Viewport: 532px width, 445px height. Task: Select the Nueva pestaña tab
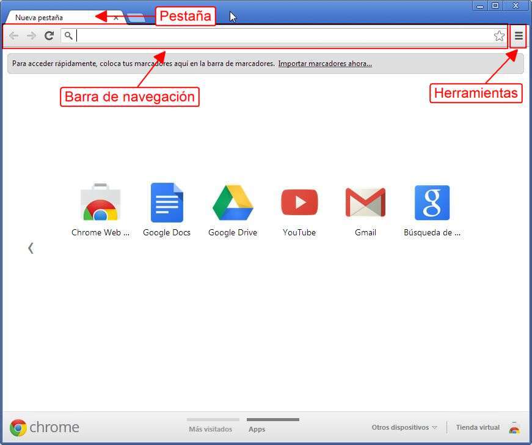pyautogui.click(x=66, y=17)
